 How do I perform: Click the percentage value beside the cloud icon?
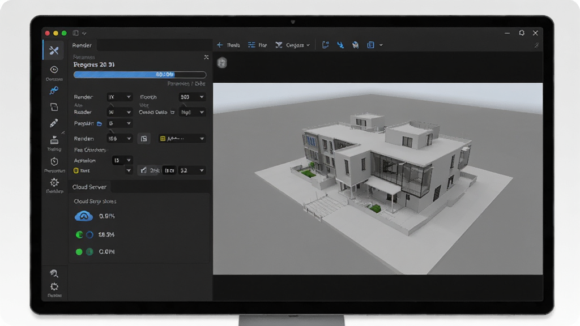[107, 216]
